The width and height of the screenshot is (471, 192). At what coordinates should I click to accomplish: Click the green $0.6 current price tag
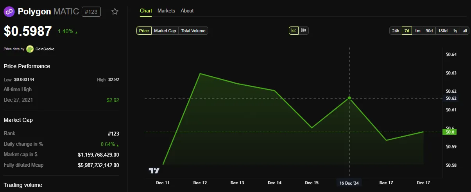449,132
